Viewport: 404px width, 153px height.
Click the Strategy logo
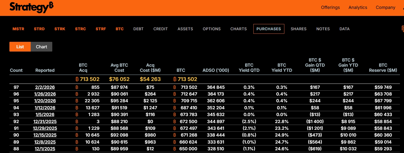[31, 8]
